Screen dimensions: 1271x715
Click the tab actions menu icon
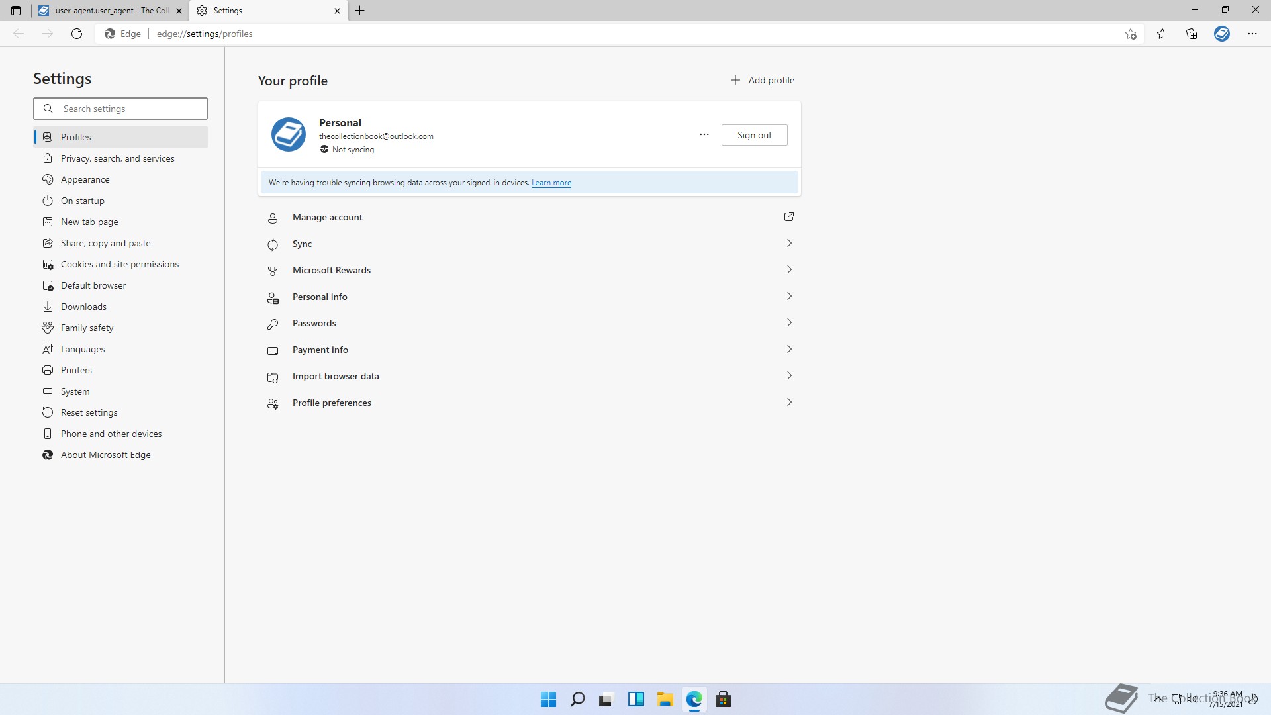coord(16,11)
